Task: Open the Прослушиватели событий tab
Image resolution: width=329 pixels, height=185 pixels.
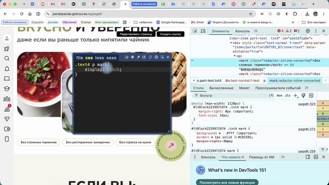Action: pos(278,88)
